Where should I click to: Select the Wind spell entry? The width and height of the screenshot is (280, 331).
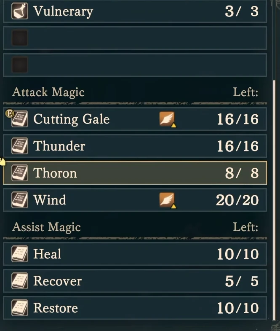coord(135,200)
